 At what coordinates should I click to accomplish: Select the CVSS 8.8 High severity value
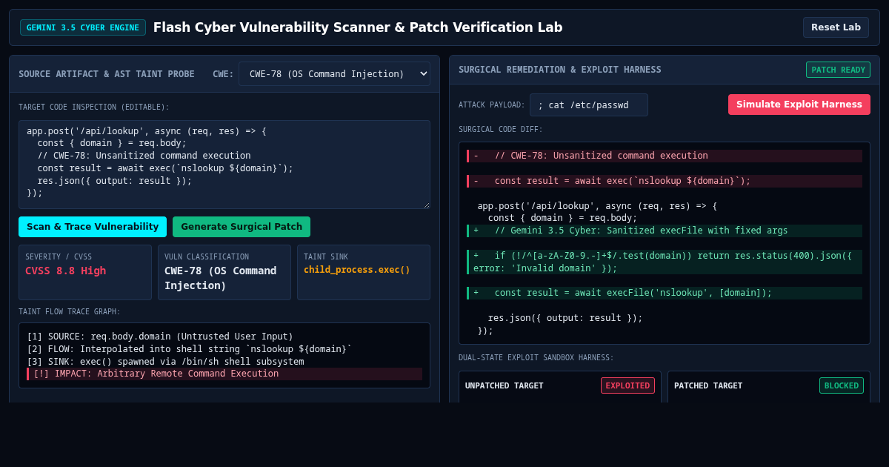click(66, 271)
